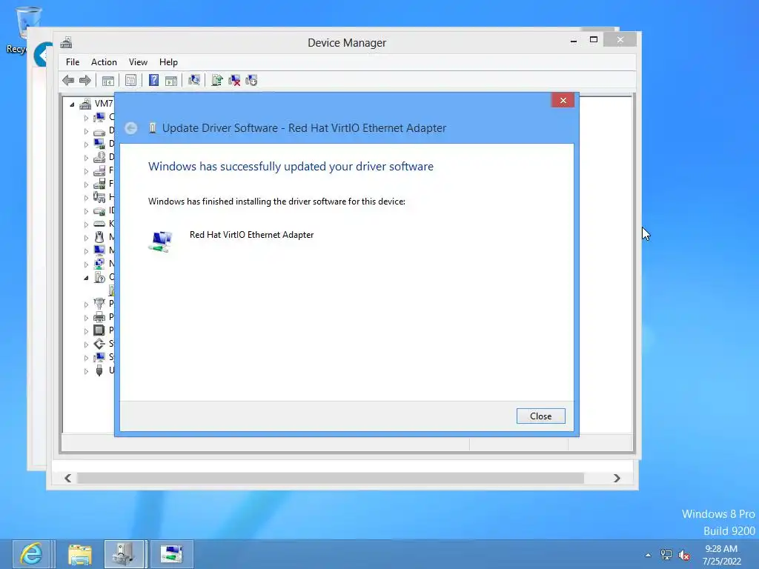Select the Human Interface Devices category icon

[x=99, y=197]
